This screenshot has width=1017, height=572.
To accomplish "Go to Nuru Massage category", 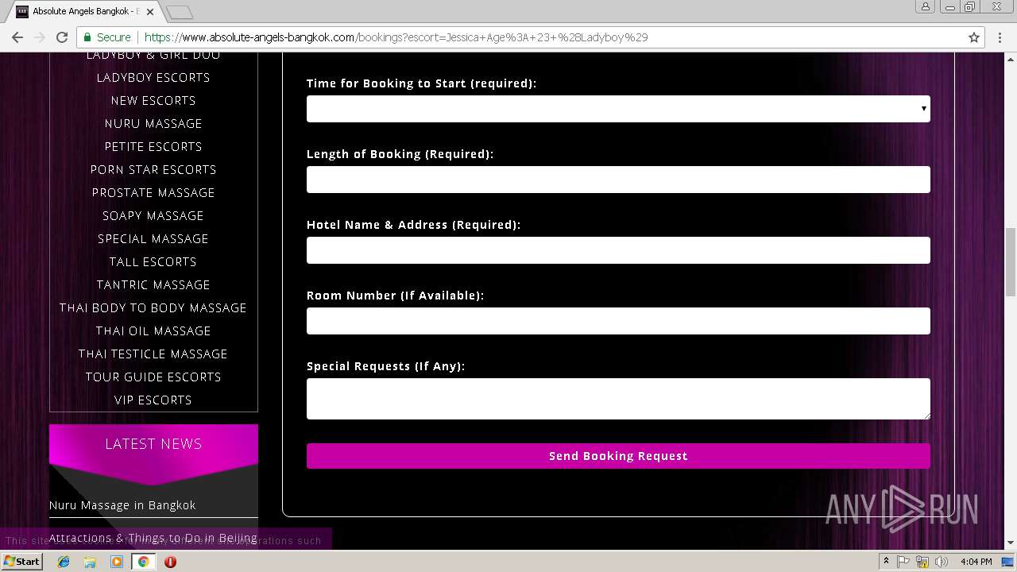I will point(153,124).
